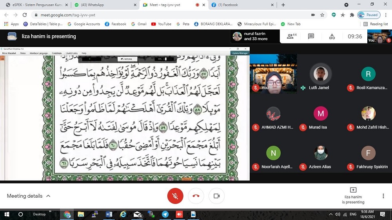This screenshot has height=220, width=392.
Task: Open the Gmail bookmark
Action: click(x=139, y=24)
